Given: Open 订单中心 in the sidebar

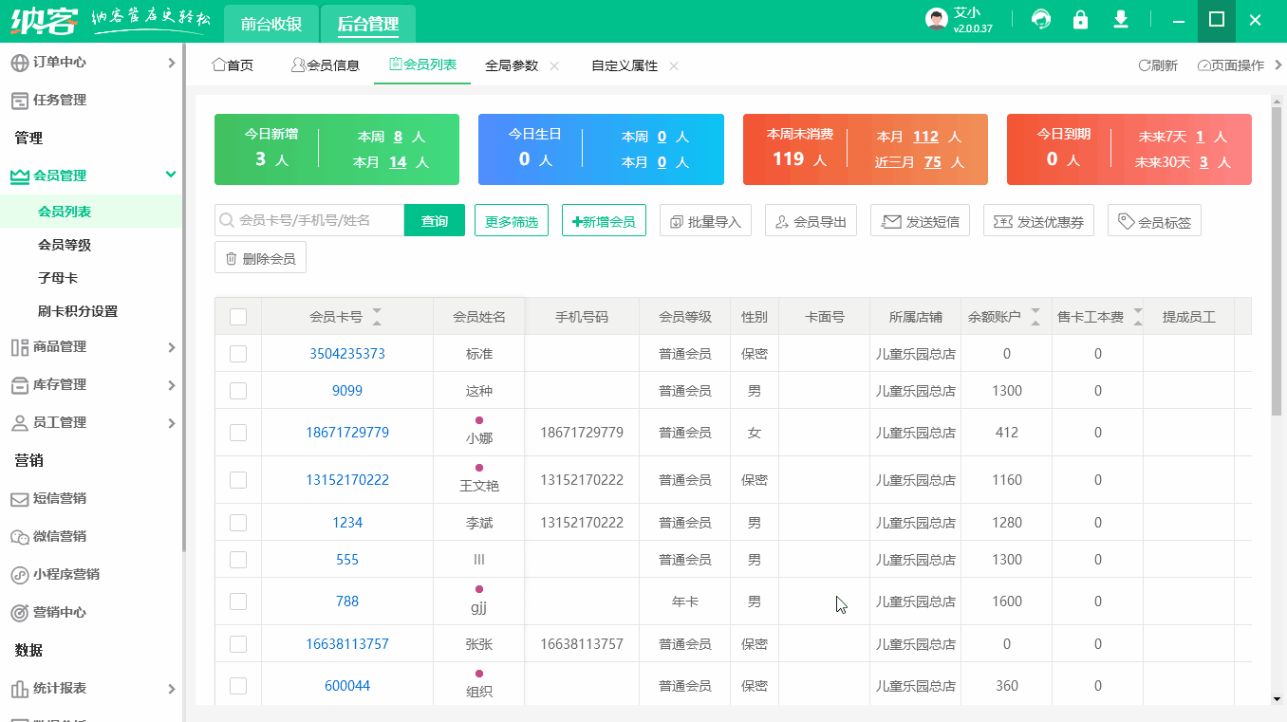Looking at the screenshot, I should [60, 63].
